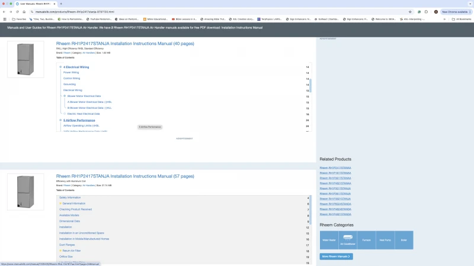Open the YouTube Pantomime bookmark
Viewport: 474px width, 266px height.
99,19
